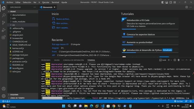Image resolution: width=194 pixels, height=109 pixels.
Task: Open the Selección menu
Action: (x=27, y=2)
